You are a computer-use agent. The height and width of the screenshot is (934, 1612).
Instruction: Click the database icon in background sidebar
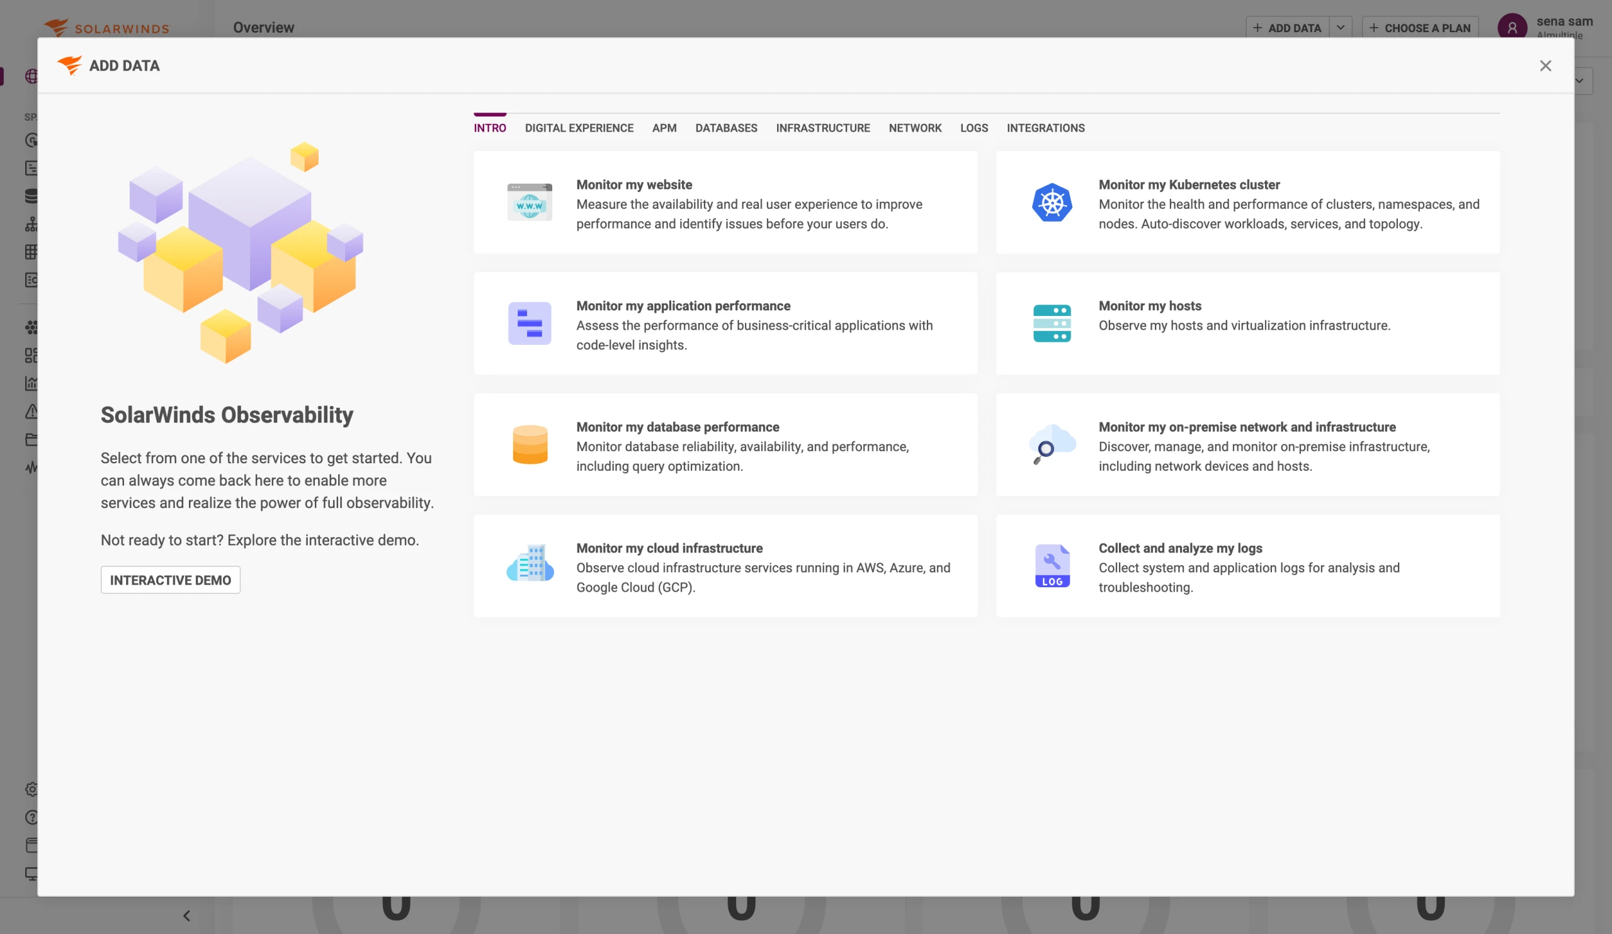pos(31,196)
